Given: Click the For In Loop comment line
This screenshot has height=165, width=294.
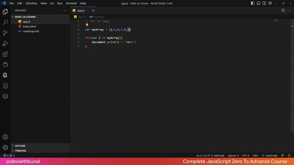Looking at the screenshot, I should (97, 21).
